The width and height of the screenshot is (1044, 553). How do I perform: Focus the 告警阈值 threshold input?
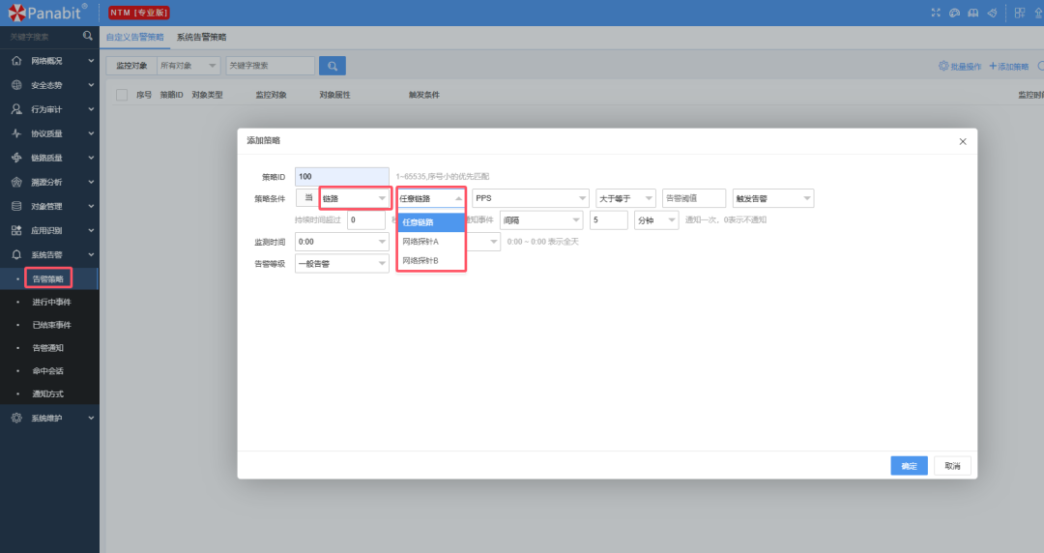click(694, 198)
